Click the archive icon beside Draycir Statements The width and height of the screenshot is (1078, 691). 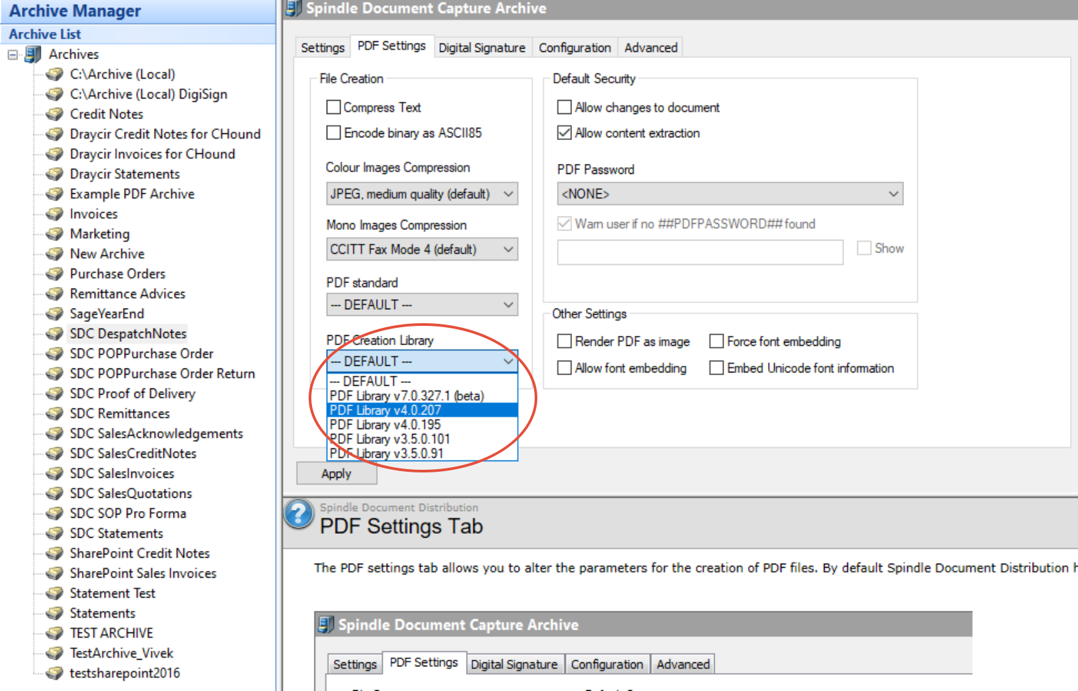(54, 174)
